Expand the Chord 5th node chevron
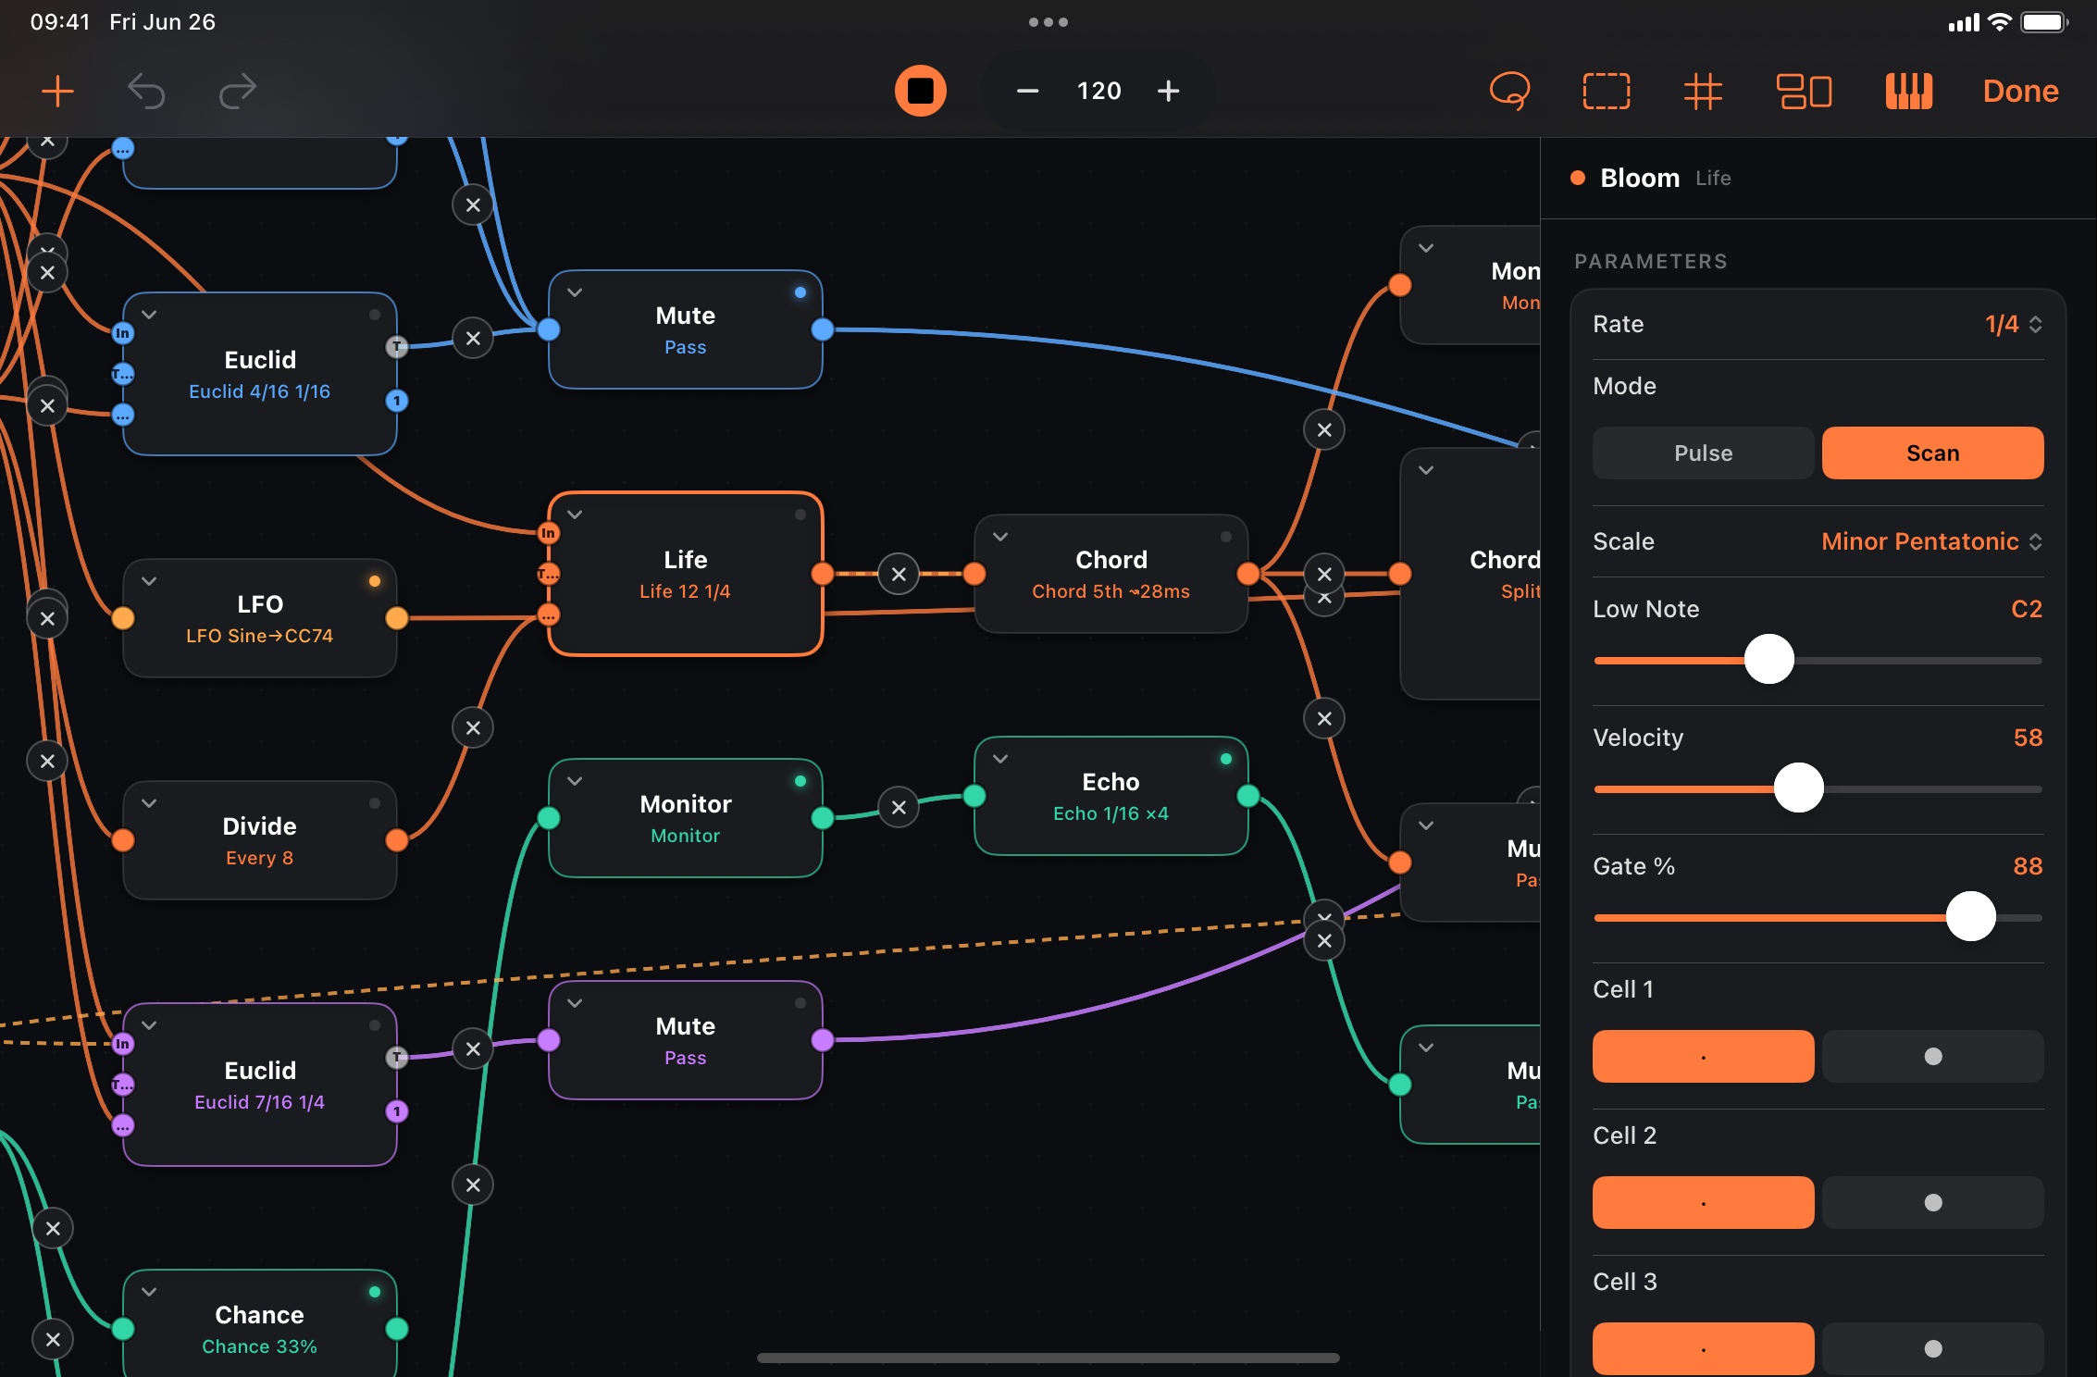Viewport: 2097px width, 1377px height. pyautogui.click(x=1000, y=537)
